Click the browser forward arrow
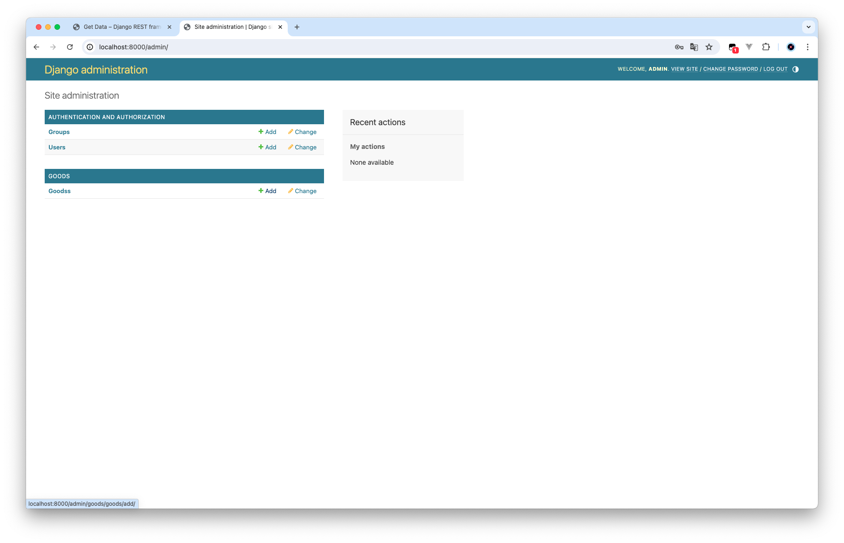Image resolution: width=844 pixels, height=543 pixels. pyautogui.click(x=53, y=47)
